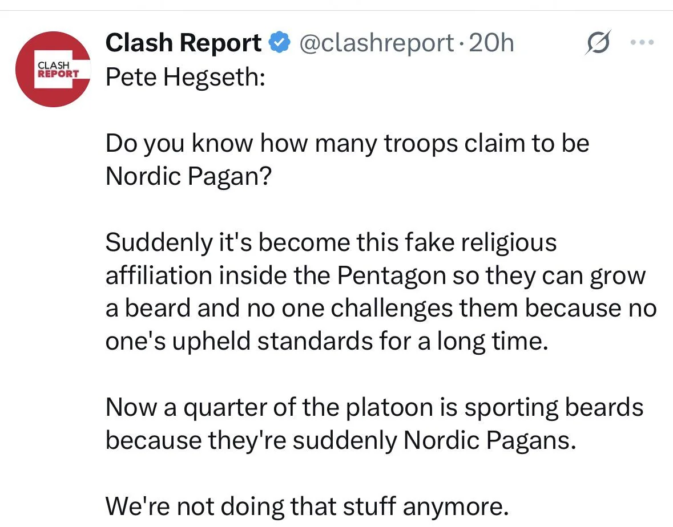
Task: Click the 20h post timestamp
Action: [491, 43]
